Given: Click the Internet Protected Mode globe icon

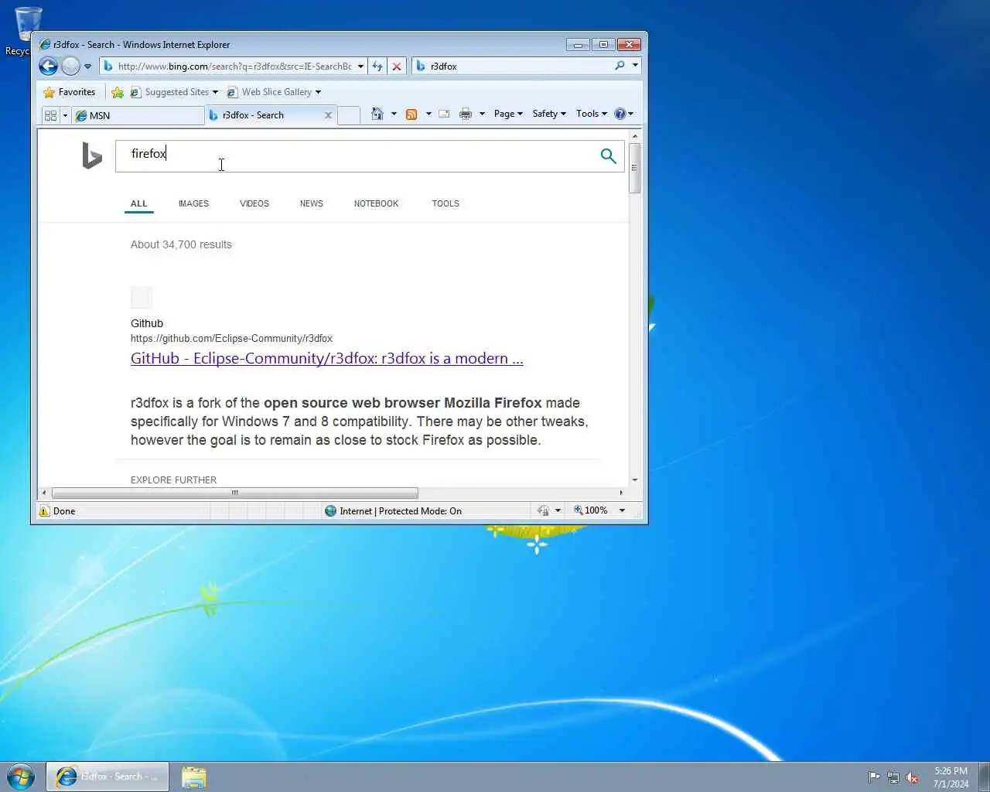Looking at the screenshot, I should 330,511.
